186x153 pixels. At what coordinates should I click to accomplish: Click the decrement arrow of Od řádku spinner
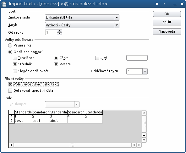59,34
